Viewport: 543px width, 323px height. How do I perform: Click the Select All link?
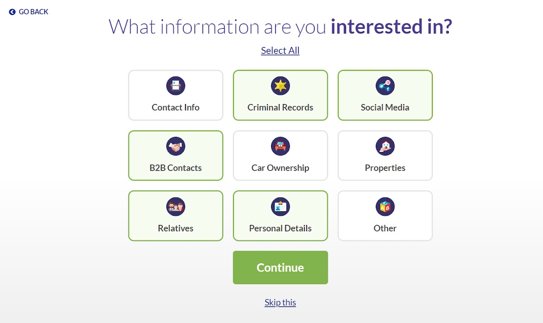pos(280,51)
